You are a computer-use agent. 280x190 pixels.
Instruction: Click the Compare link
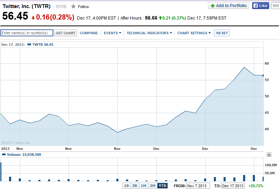(89, 33)
